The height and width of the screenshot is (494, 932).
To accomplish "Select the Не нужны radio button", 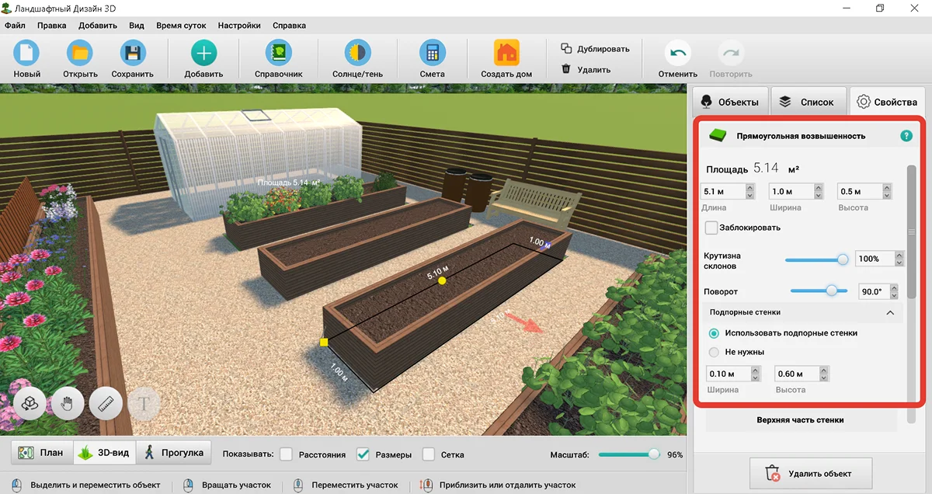I will pos(714,352).
